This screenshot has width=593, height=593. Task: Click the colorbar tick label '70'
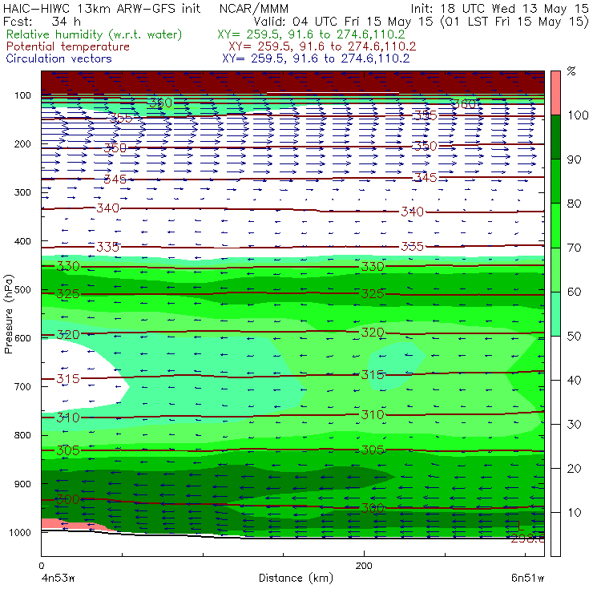(574, 248)
